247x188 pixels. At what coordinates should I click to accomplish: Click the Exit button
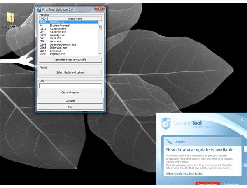[x=70, y=107]
